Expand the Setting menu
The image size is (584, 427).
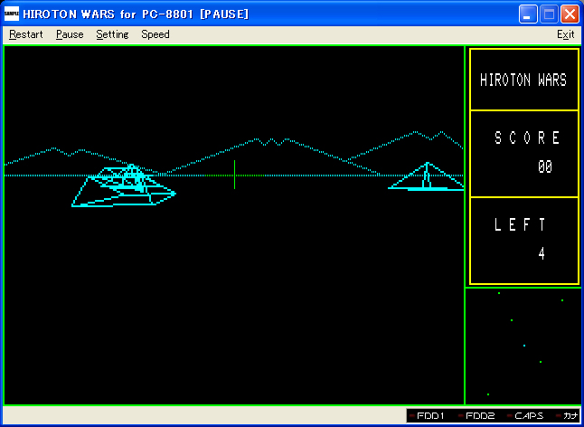point(112,34)
